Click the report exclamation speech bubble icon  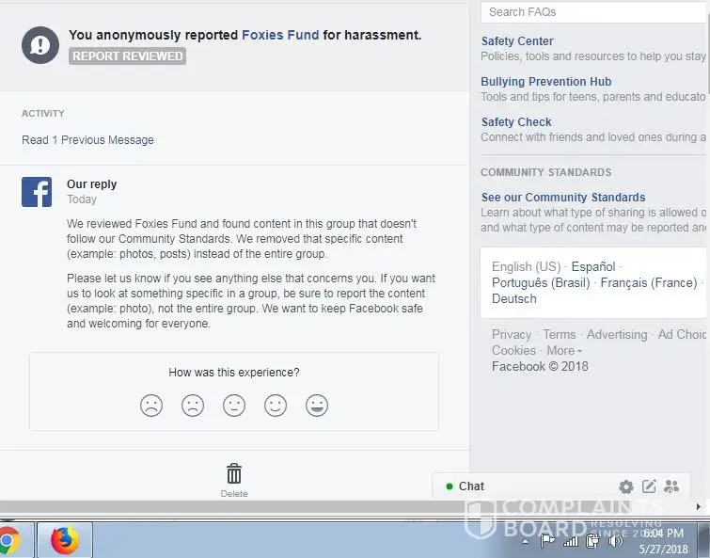[40, 45]
